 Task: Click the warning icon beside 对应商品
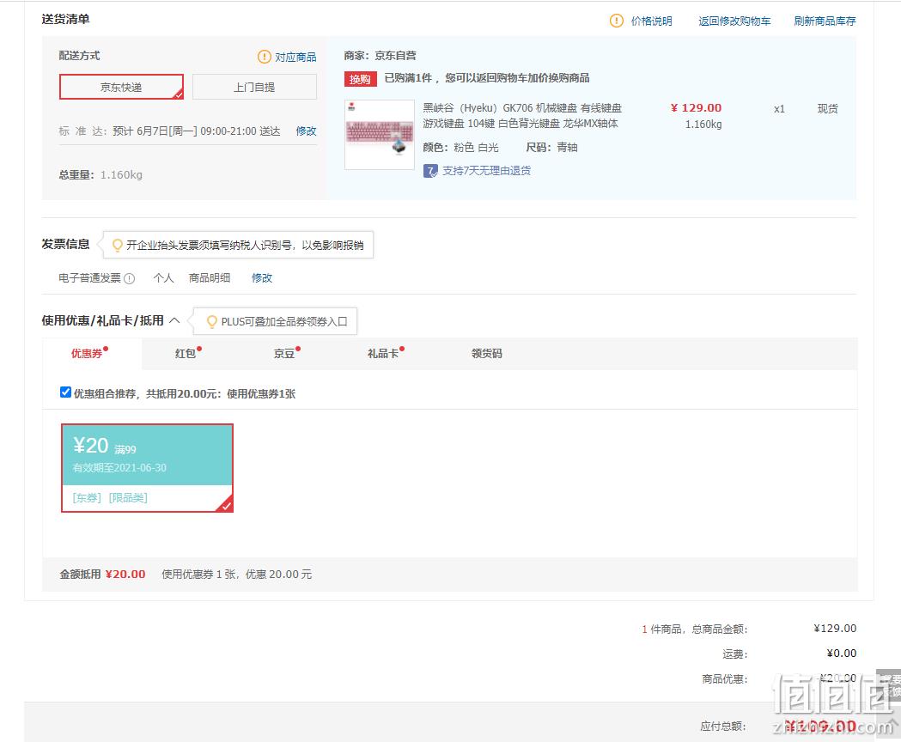(264, 57)
